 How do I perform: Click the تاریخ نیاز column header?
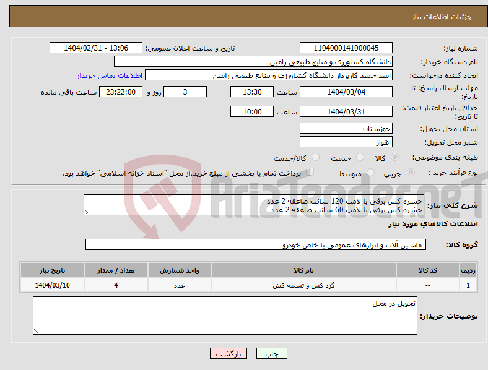52,270
